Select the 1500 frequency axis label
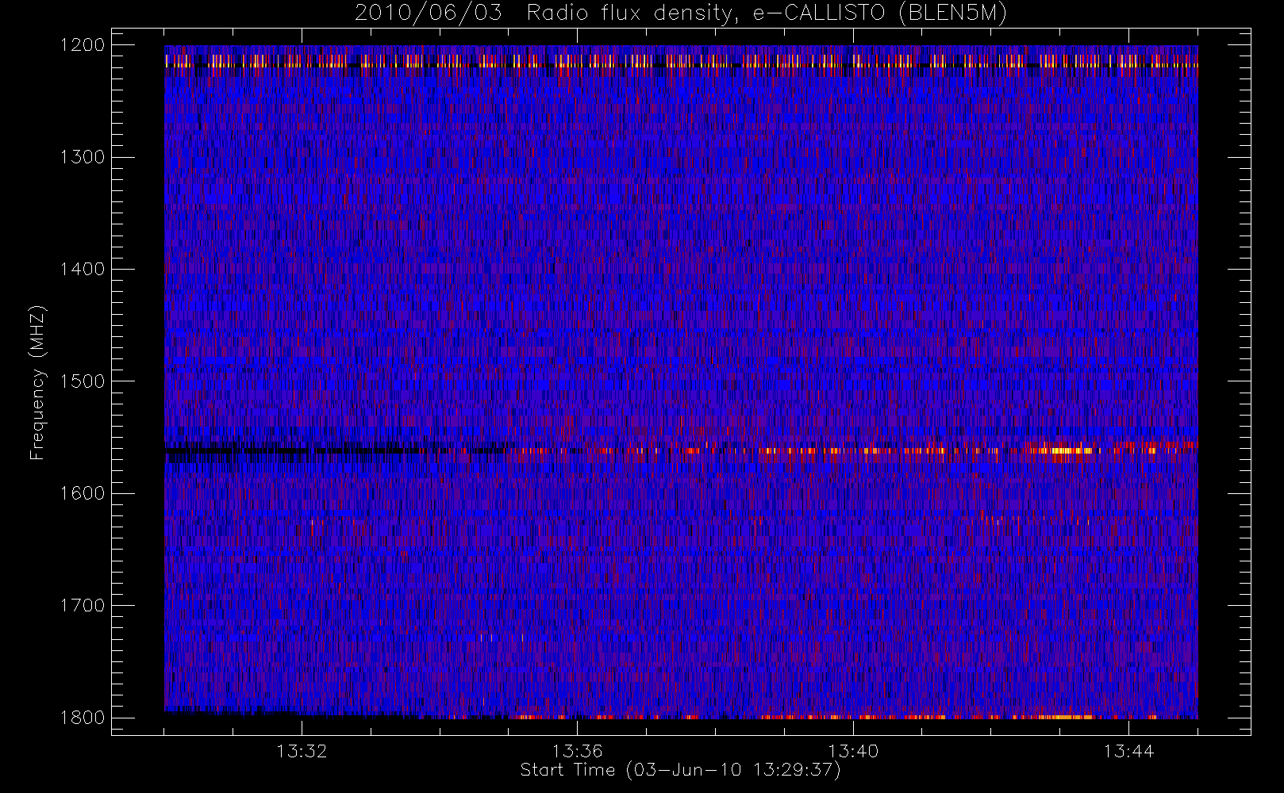This screenshot has width=1284, height=793. pyautogui.click(x=83, y=381)
